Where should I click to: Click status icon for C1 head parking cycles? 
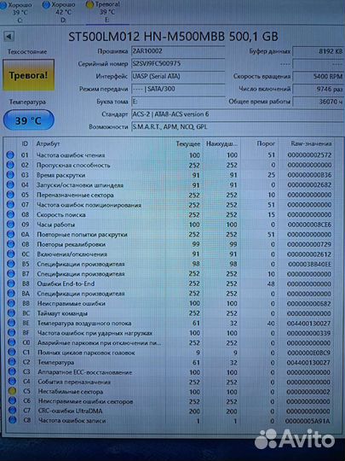point(12,353)
